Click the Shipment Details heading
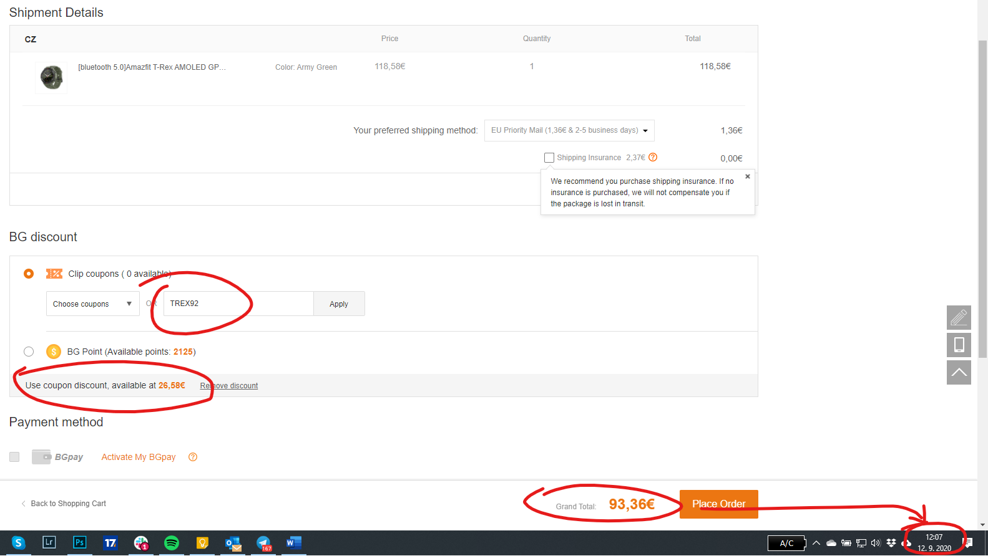 coord(56,12)
